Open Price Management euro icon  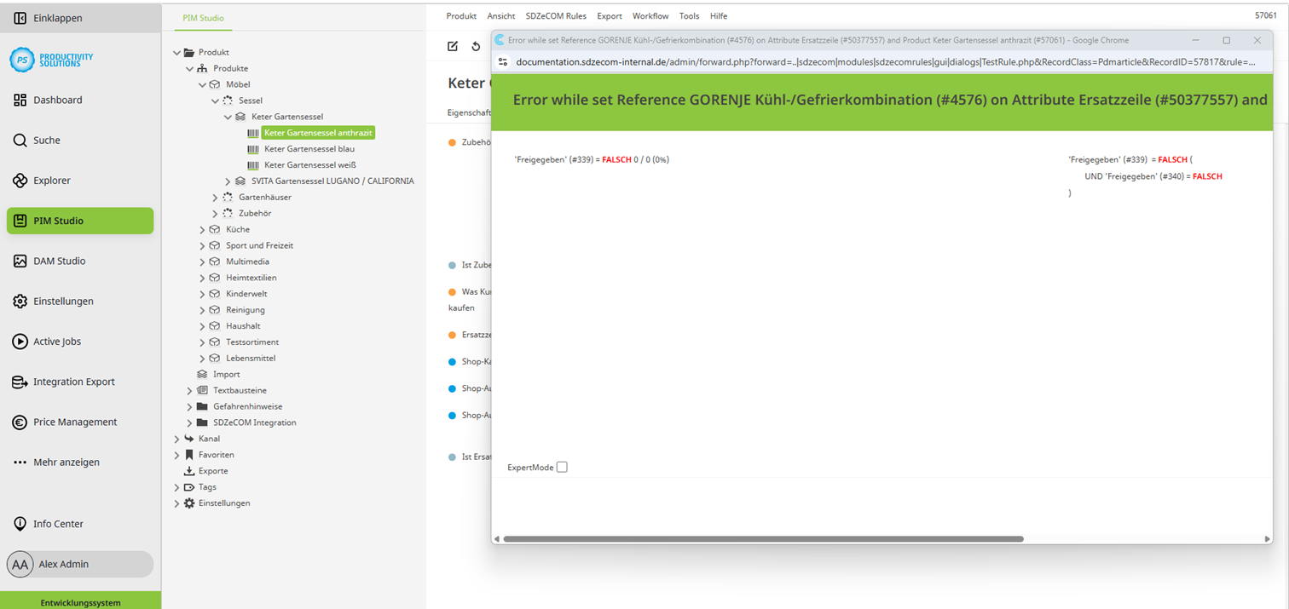tap(20, 422)
